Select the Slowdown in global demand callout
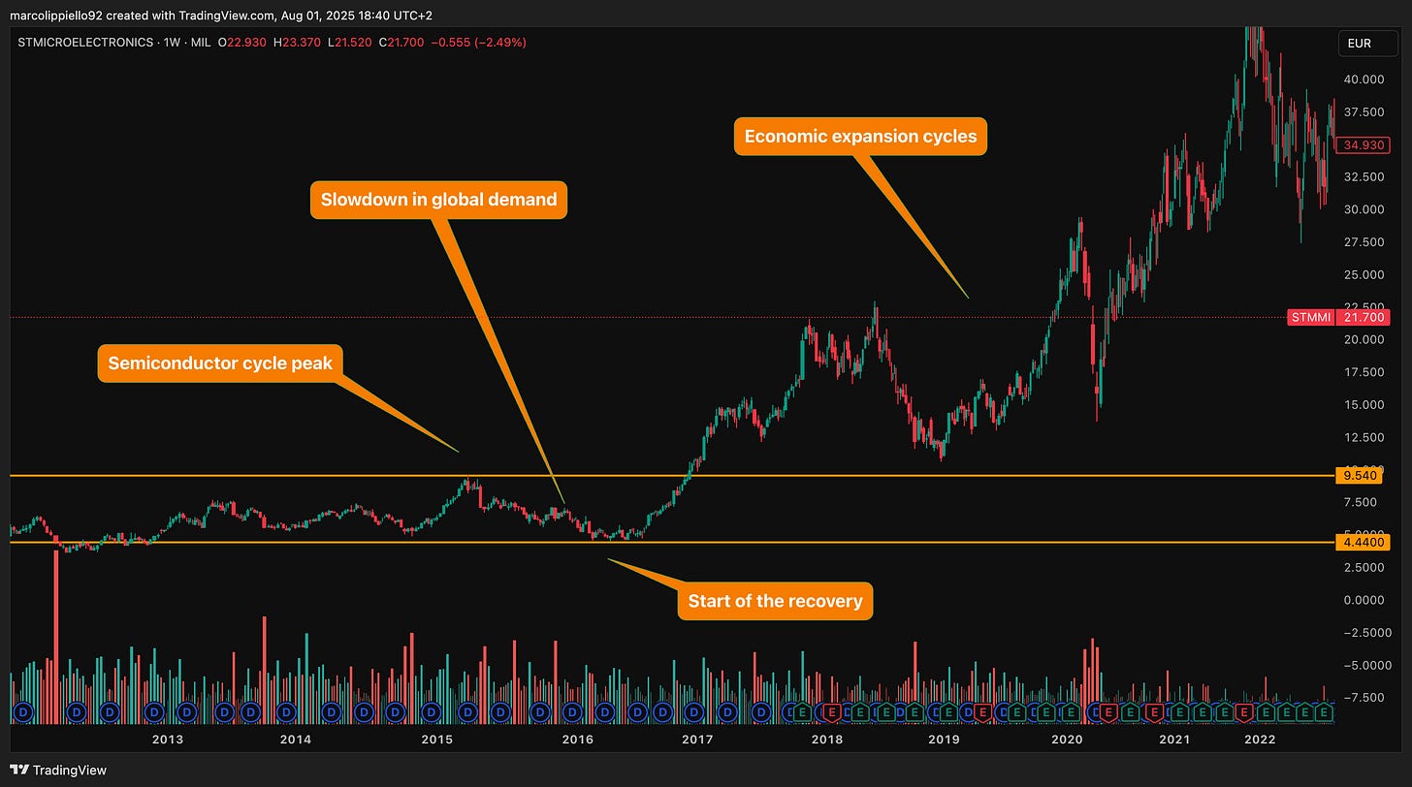 pos(438,200)
